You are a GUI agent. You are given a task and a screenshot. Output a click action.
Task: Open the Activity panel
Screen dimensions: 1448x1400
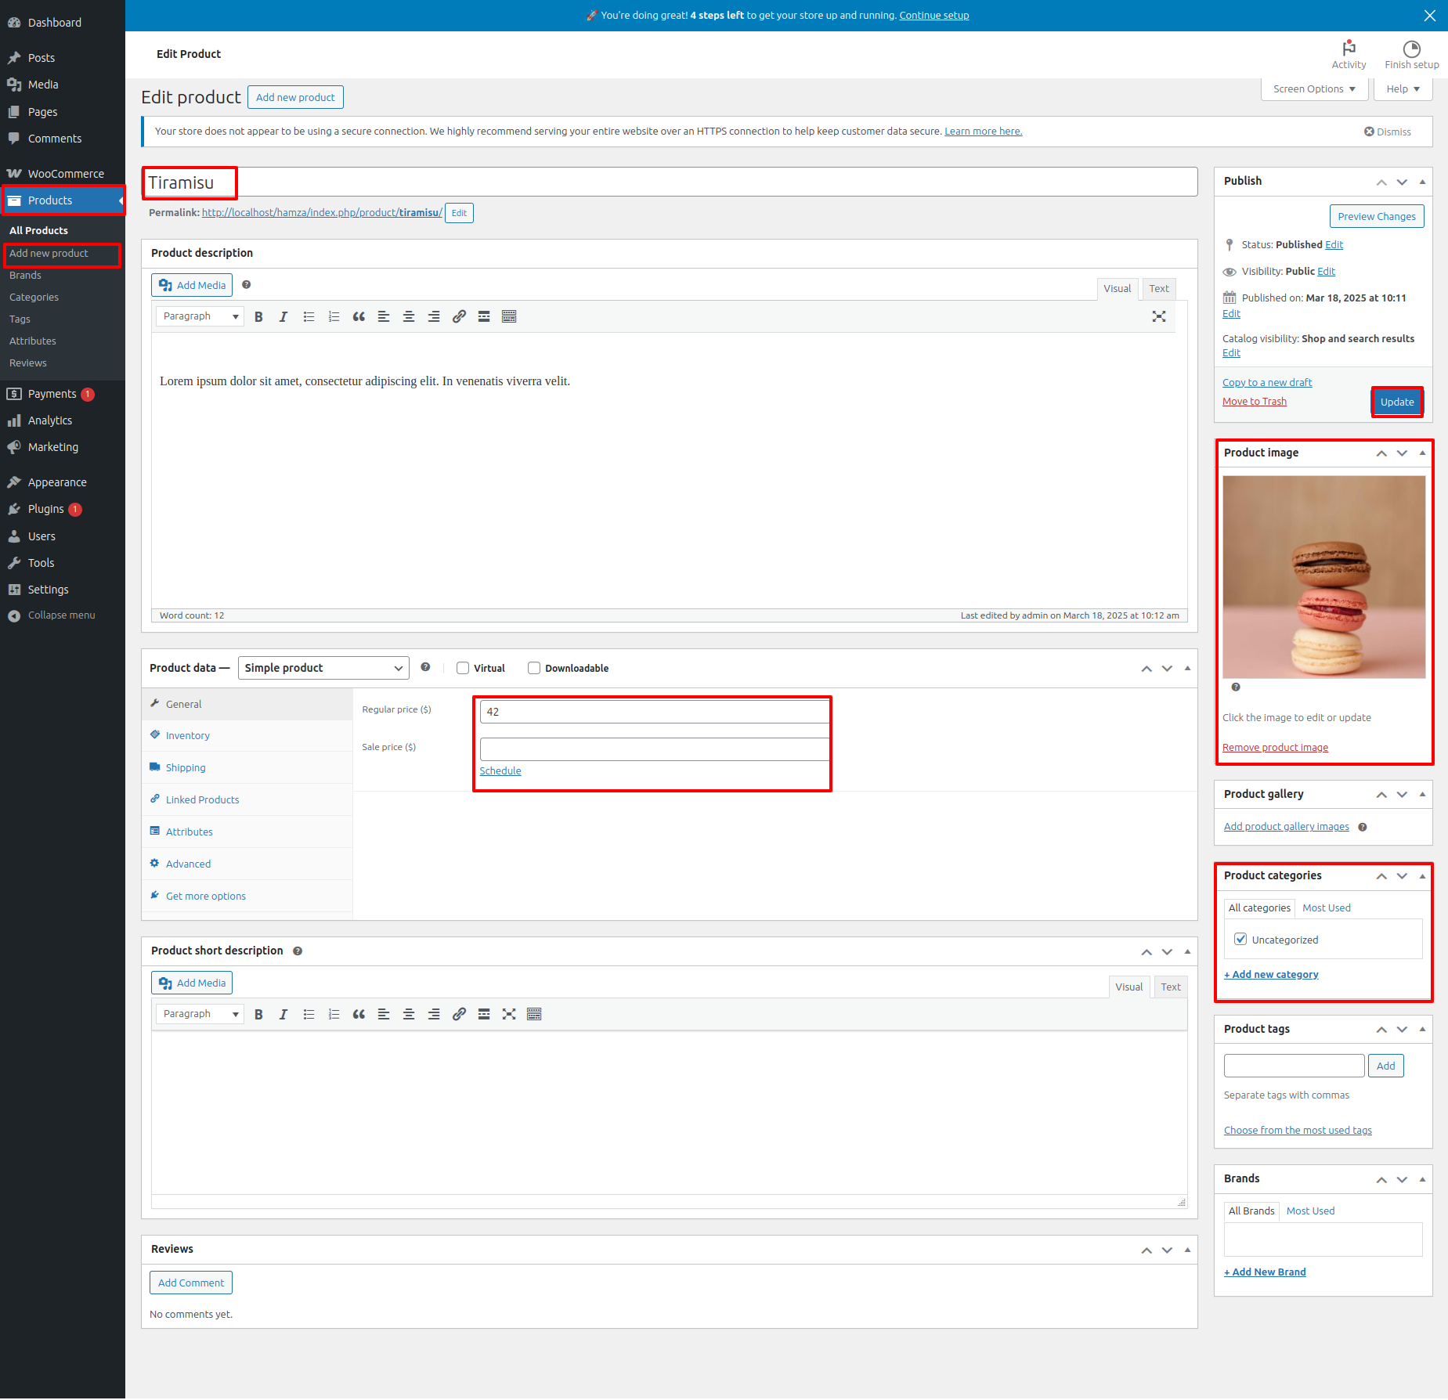pyautogui.click(x=1349, y=55)
